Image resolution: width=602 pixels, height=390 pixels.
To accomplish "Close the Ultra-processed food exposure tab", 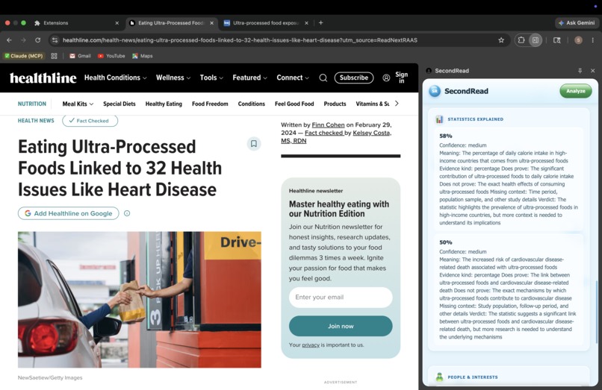I will 306,23.
